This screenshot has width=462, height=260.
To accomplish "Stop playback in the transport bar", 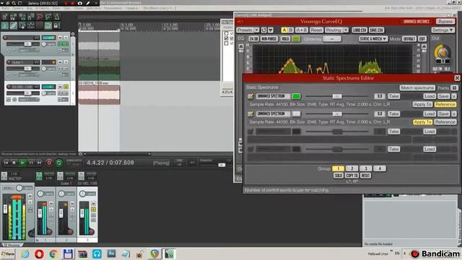I will [14, 162].
